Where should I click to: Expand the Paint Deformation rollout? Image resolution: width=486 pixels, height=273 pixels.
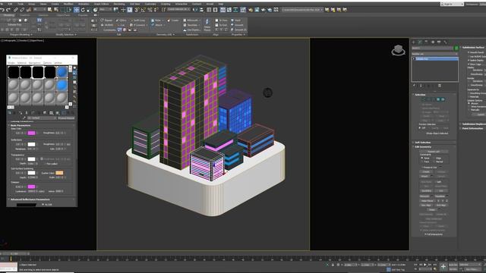pyautogui.click(x=473, y=128)
